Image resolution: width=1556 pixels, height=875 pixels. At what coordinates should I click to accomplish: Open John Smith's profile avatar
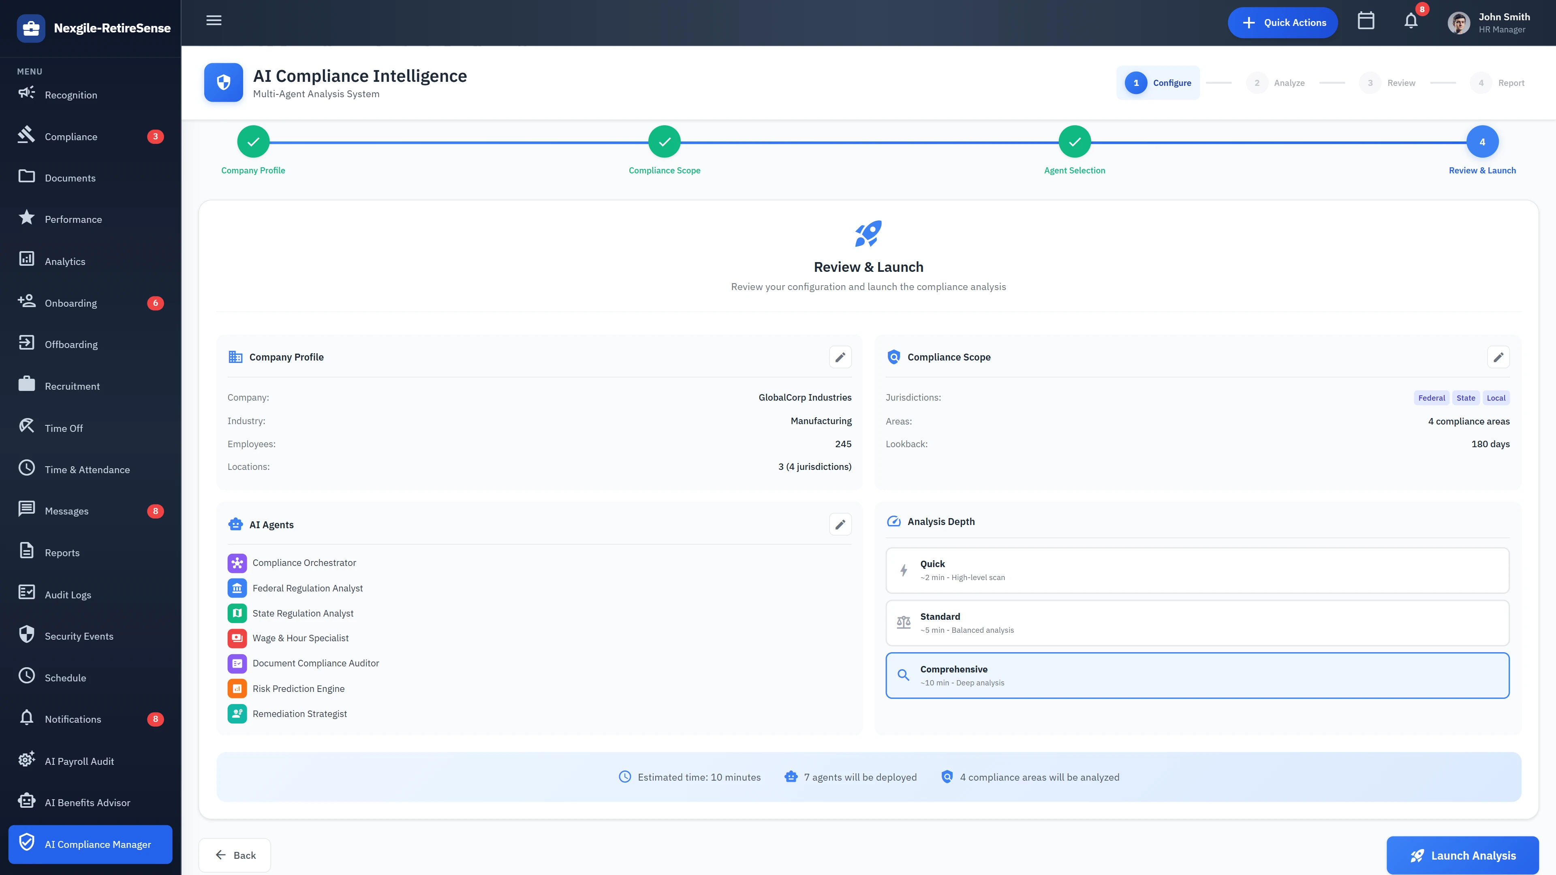1458,22
